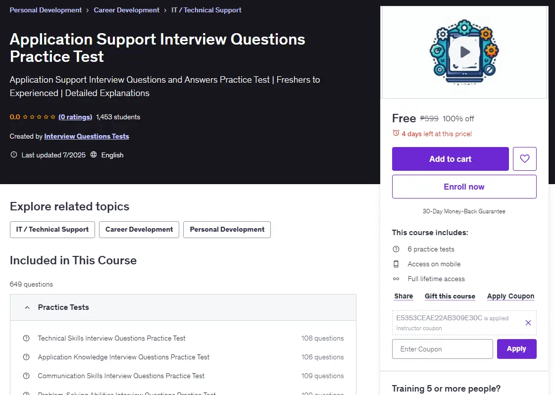
Task: Click mobile icon beside Access on mobile
Action: pos(396,264)
